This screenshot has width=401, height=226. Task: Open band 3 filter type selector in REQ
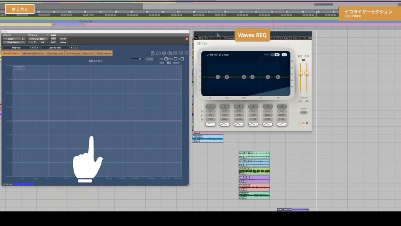(x=239, y=124)
